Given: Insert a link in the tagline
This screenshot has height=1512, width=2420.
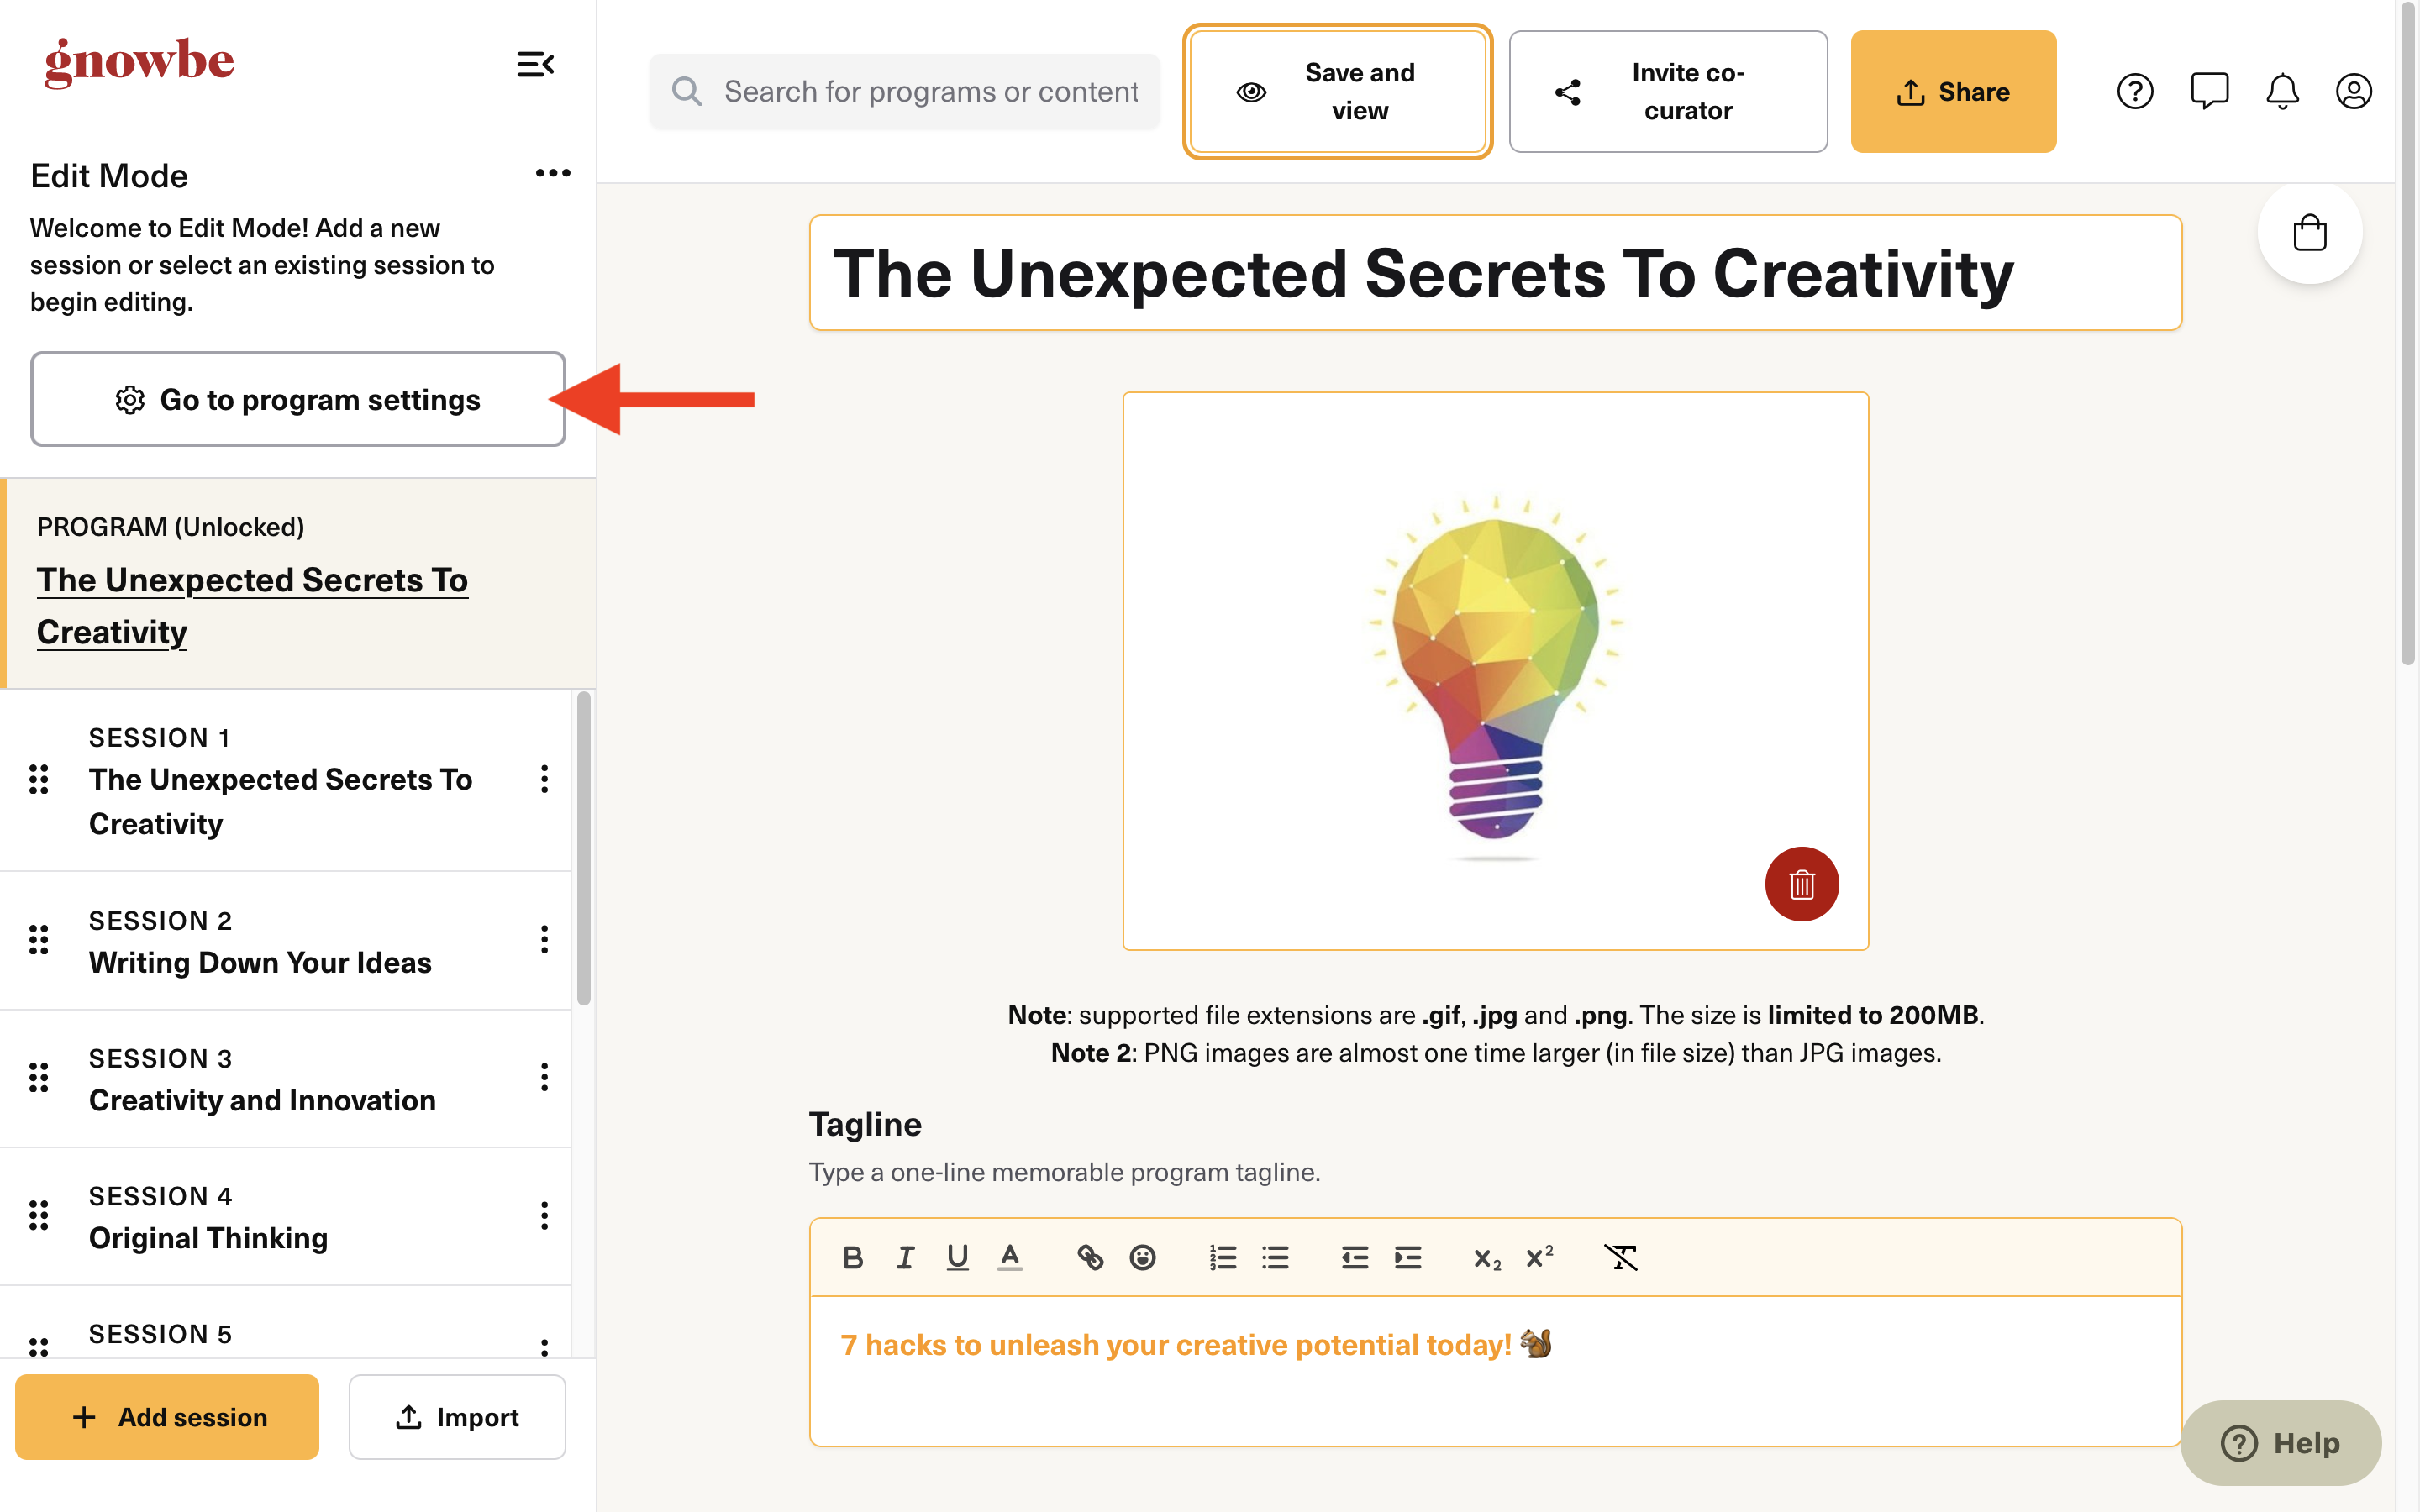Looking at the screenshot, I should point(1090,1257).
